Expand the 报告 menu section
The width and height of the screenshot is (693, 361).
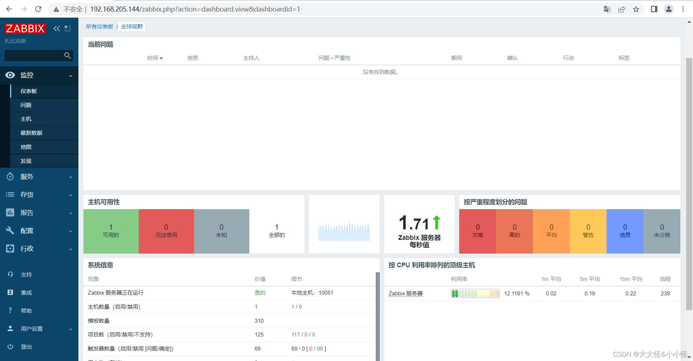(x=71, y=213)
